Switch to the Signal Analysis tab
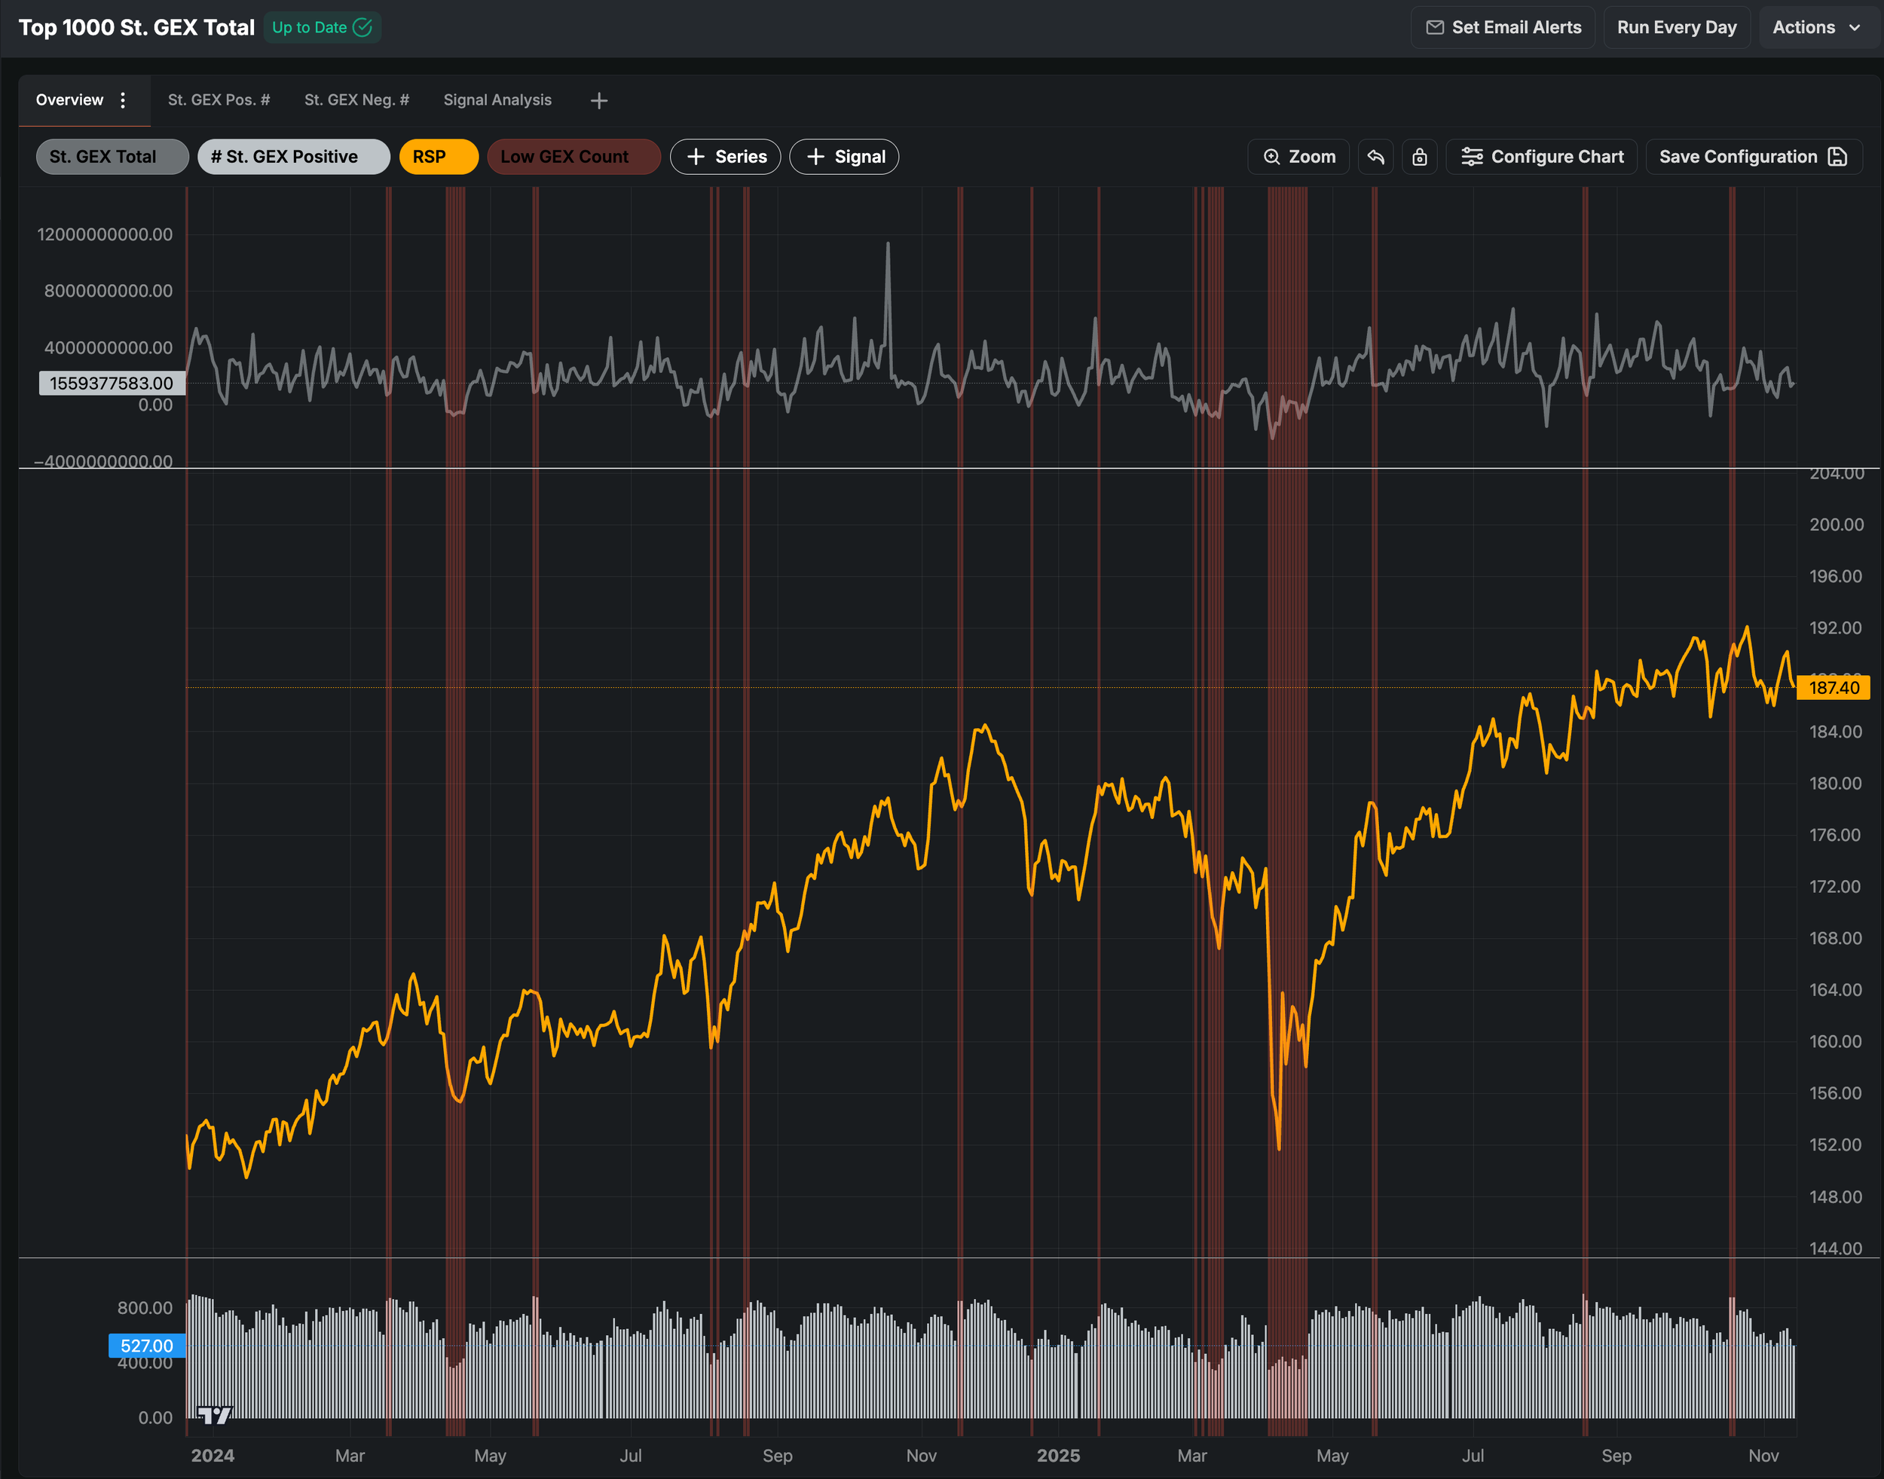 click(497, 100)
